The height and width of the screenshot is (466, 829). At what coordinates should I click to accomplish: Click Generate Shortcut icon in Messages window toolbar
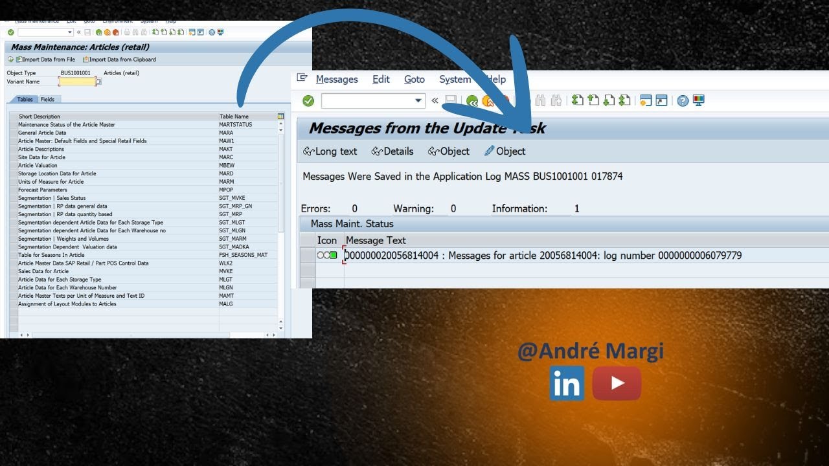[661, 100]
